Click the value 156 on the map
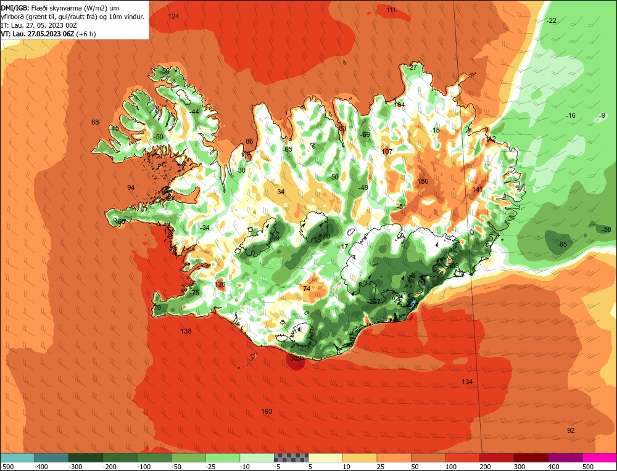Image resolution: width=617 pixels, height=471 pixels. [423, 181]
